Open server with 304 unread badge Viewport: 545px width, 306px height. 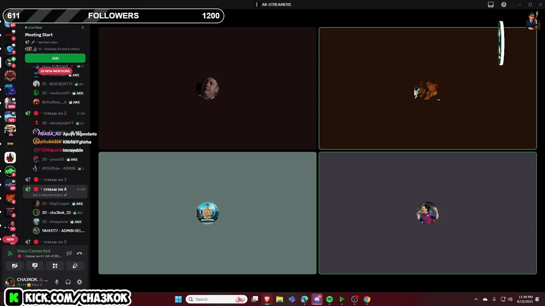[x=10, y=103]
